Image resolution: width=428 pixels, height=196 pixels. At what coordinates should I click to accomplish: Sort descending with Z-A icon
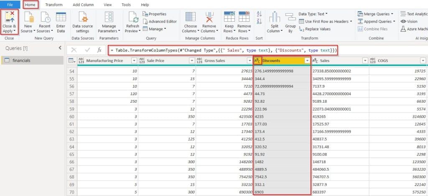click(x=259, y=22)
